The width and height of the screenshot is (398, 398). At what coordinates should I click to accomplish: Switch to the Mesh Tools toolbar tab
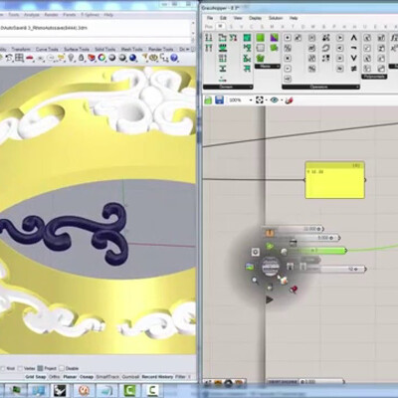(x=132, y=49)
